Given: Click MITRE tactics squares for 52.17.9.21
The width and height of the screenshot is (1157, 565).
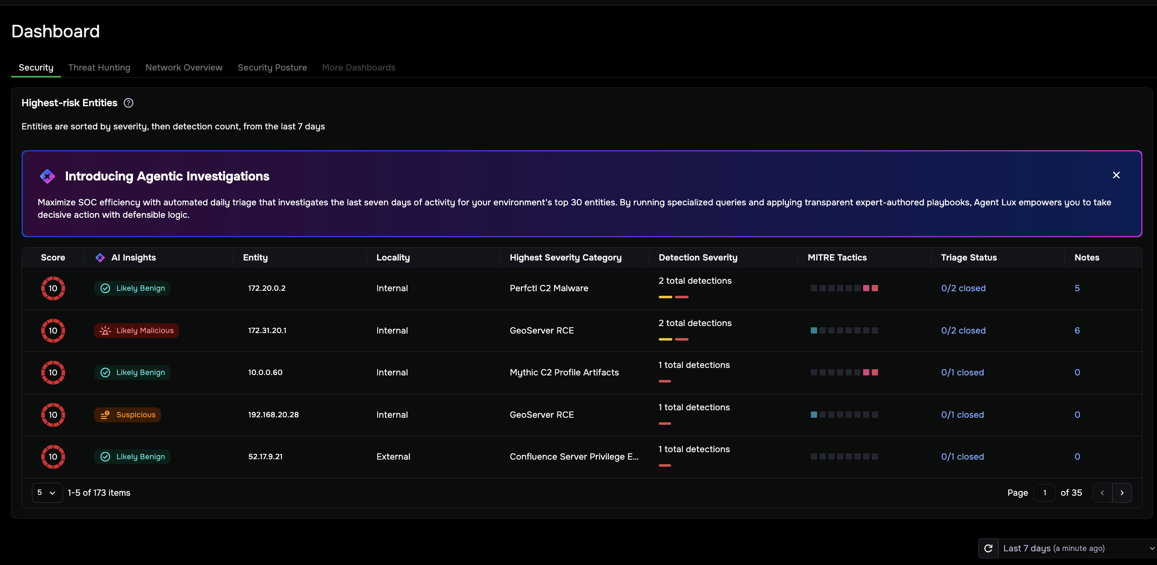Looking at the screenshot, I should (844, 457).
